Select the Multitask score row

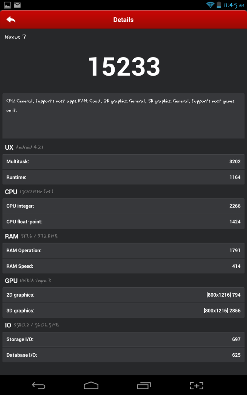click(x=123, y=162)
